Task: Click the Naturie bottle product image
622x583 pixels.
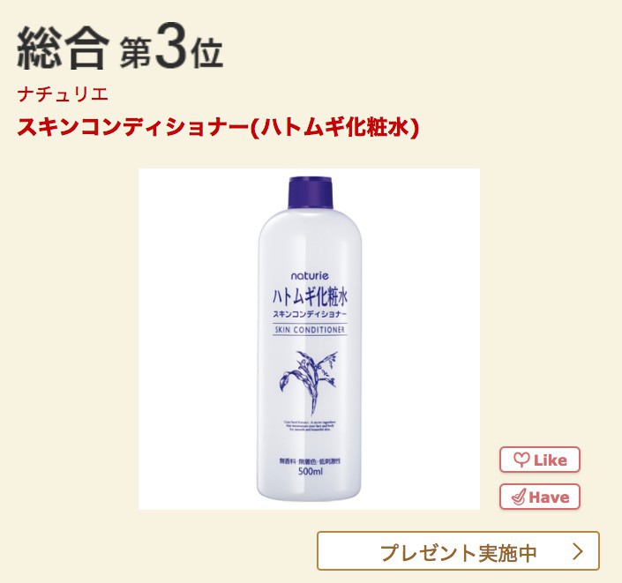Action: tap(309, 339)
